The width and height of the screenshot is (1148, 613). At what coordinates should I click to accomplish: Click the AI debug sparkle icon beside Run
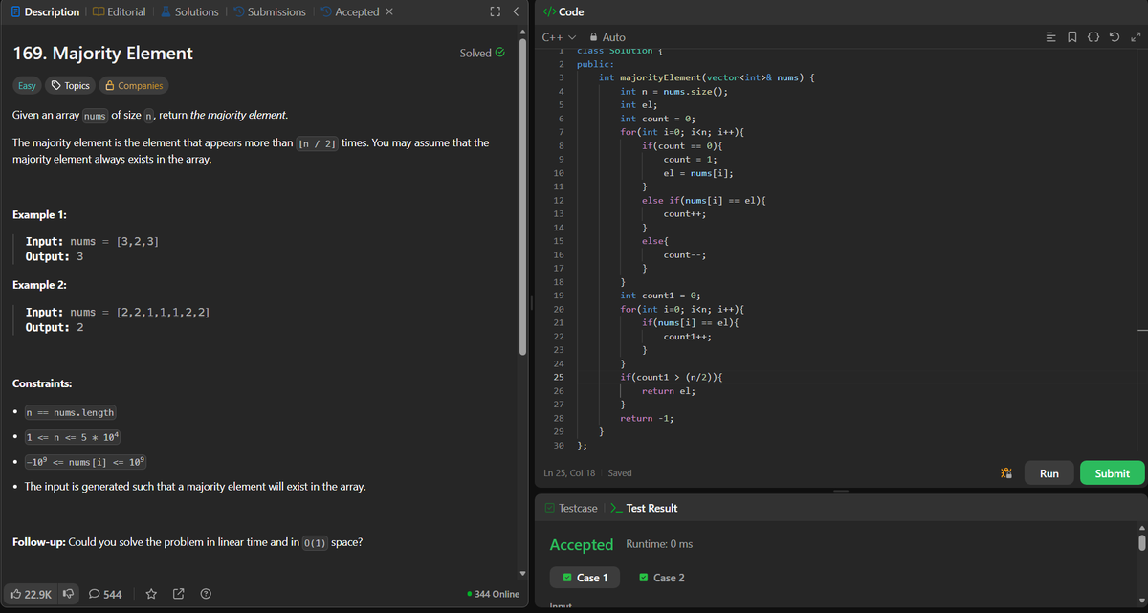tap(1004, 473)
